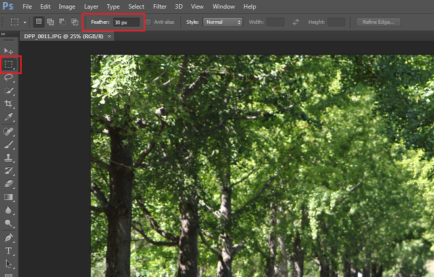Select the History Brush tool
The width and height of the screenshot is (434, 277).
(x=9, y=170)
